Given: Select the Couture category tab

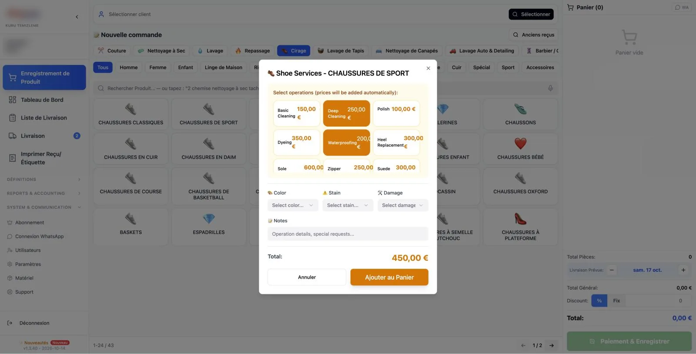Looking at the screenshot, I should point(112,51).
